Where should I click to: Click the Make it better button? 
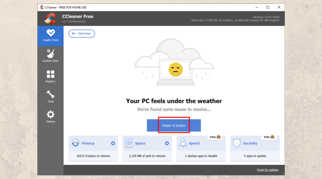(x=174, y=125)
